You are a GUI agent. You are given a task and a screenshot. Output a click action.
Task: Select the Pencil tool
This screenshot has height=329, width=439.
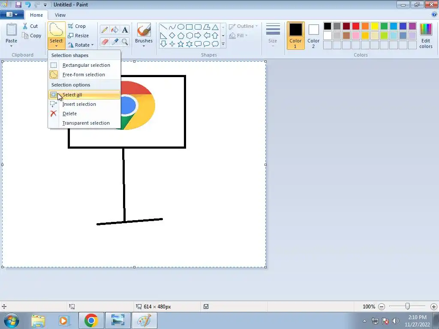coord(105,30)
